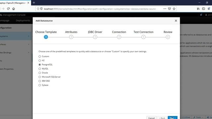Expand the Interfaces item chevron

pyautogui.click(x=29, y=44)
